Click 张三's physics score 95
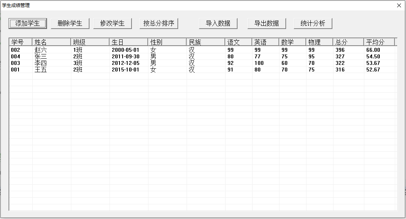Image resolution: width=406 pixels, height=219 pixels. pyautogui.click(x=312, y=56)
